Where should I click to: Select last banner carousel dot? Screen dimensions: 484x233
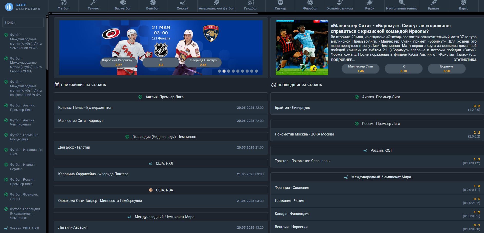(x=256, y=71)
